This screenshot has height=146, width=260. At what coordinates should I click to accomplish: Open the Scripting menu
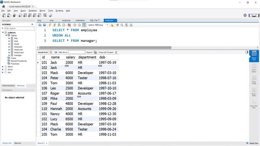(59, 11)
